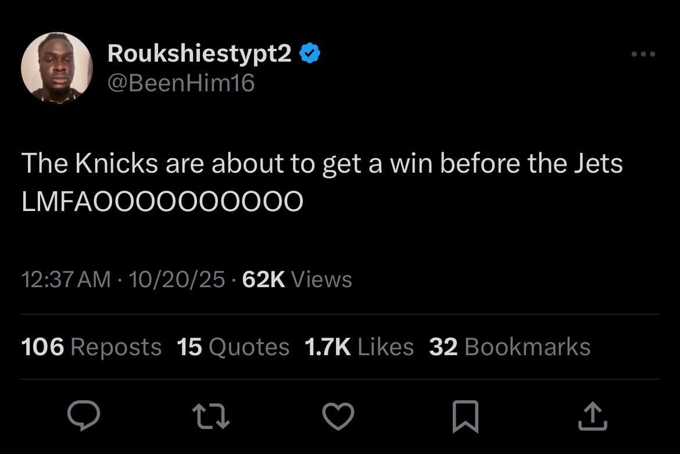Click the blue verified badge next to Roukshiestypt2
This screenshot has height=454, width=680.
pos(310,52)
